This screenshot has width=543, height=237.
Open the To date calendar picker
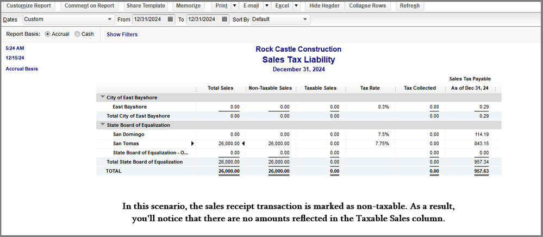224,20
